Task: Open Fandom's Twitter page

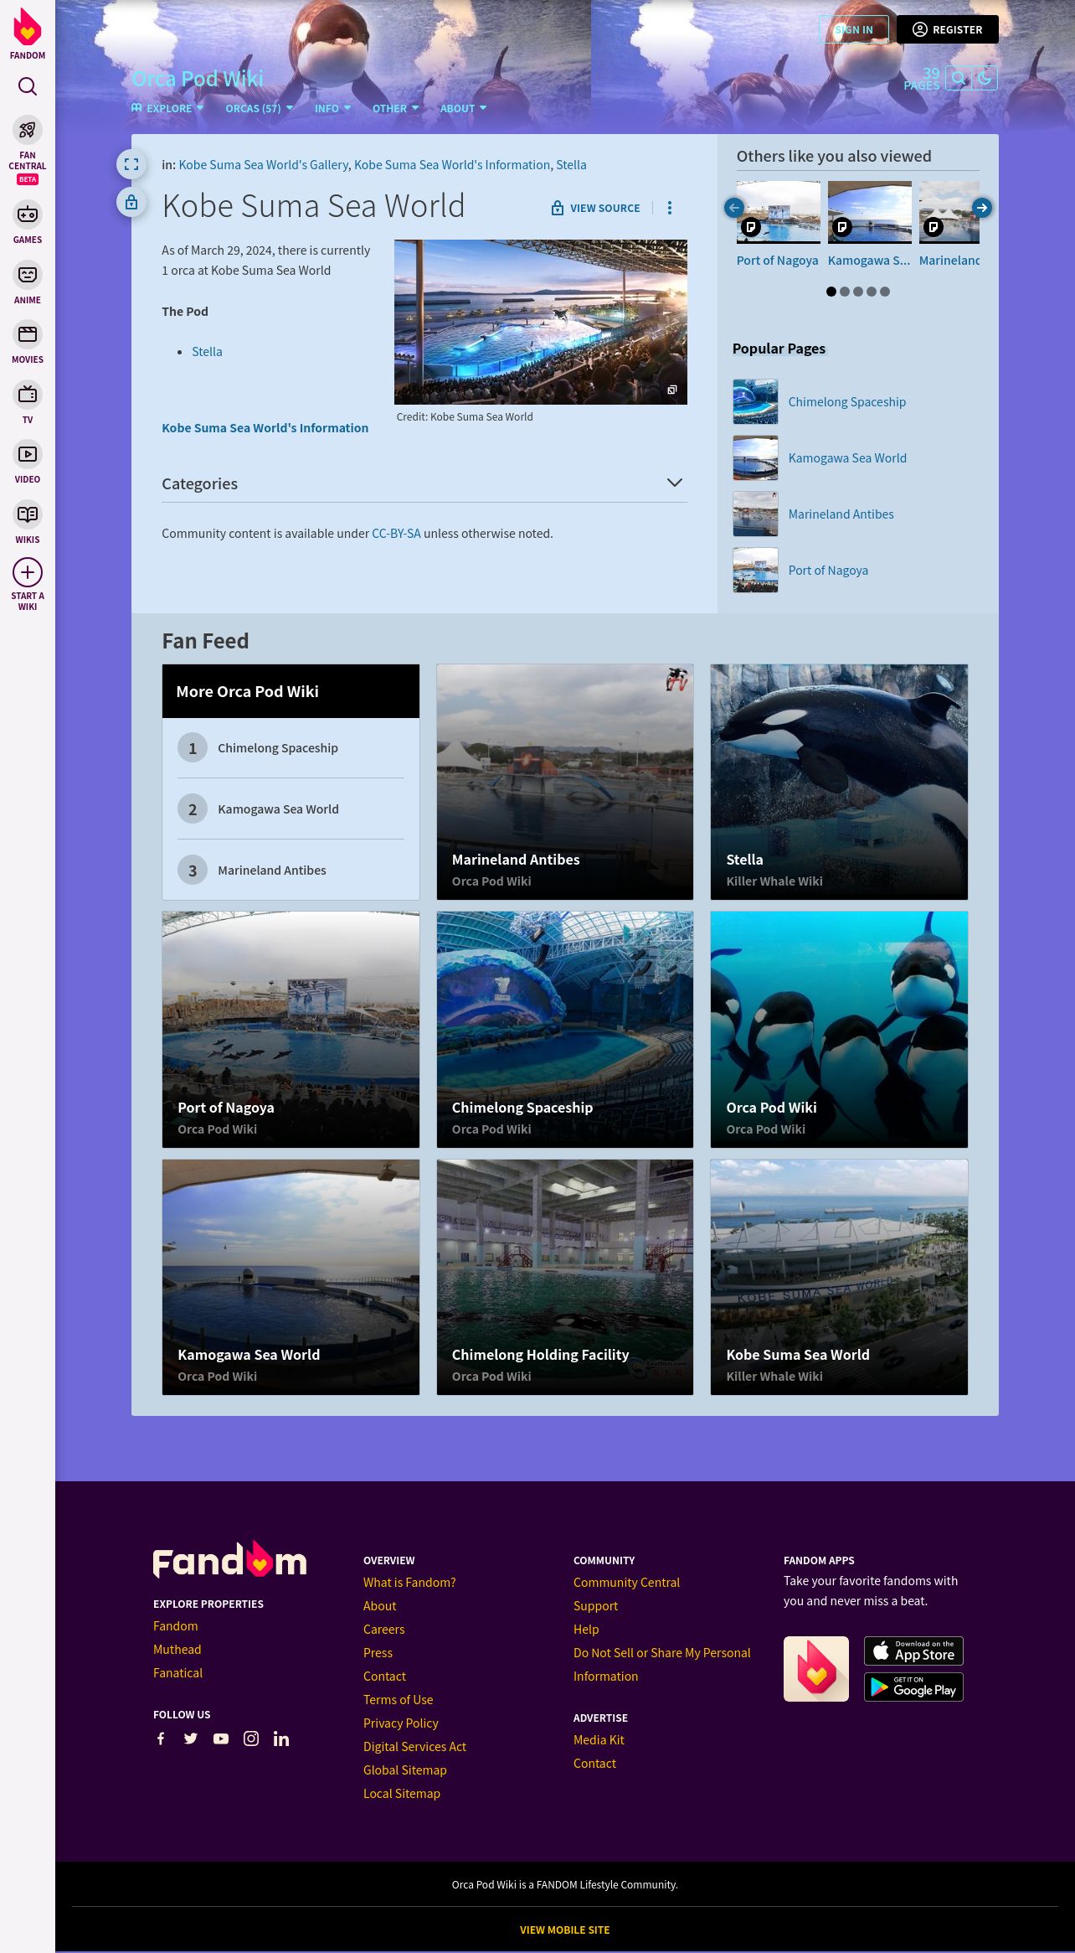Action: coord(191,1739)
